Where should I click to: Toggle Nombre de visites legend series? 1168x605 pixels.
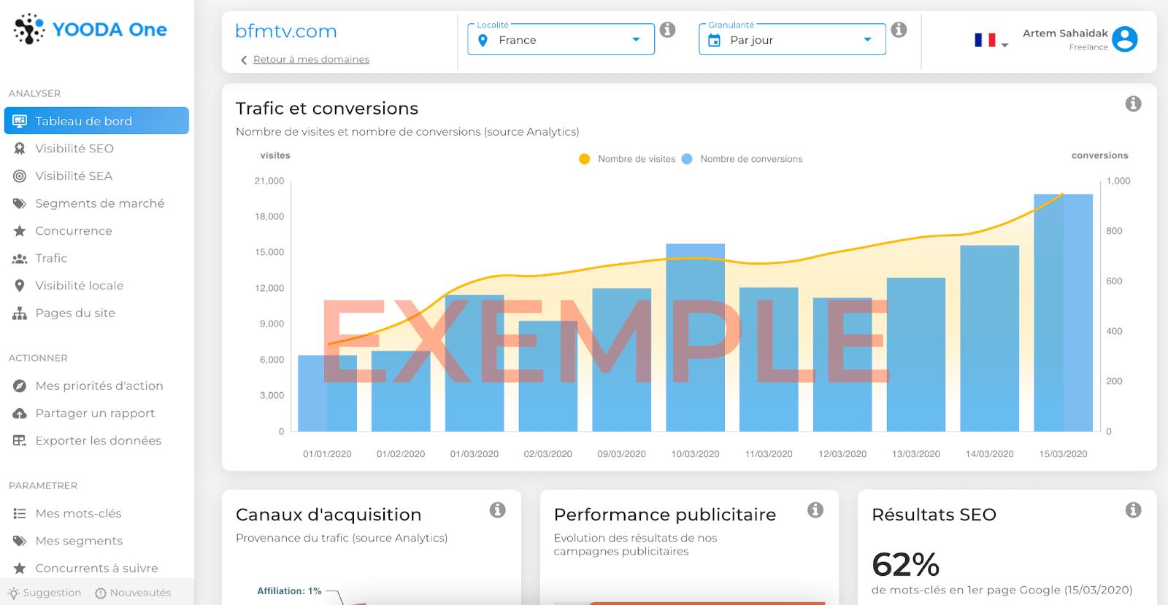(x=627, y=159)
